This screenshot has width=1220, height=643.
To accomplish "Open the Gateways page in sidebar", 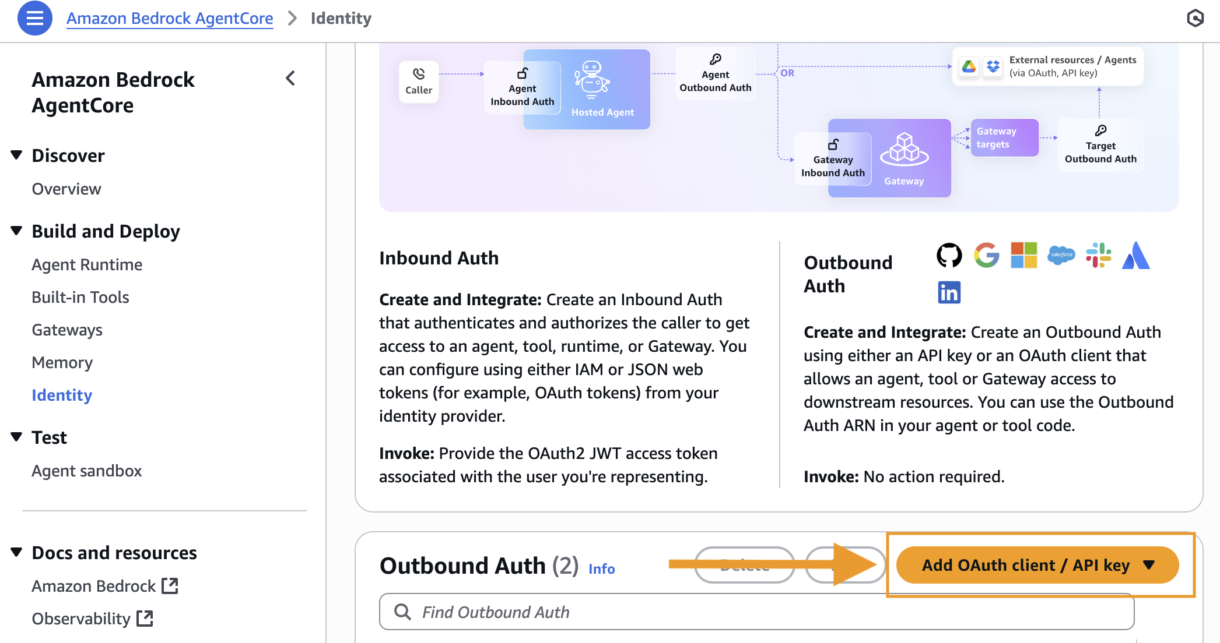I will (67, 330).
